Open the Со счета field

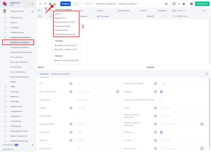pyautogui.click(x=183, y=140)
